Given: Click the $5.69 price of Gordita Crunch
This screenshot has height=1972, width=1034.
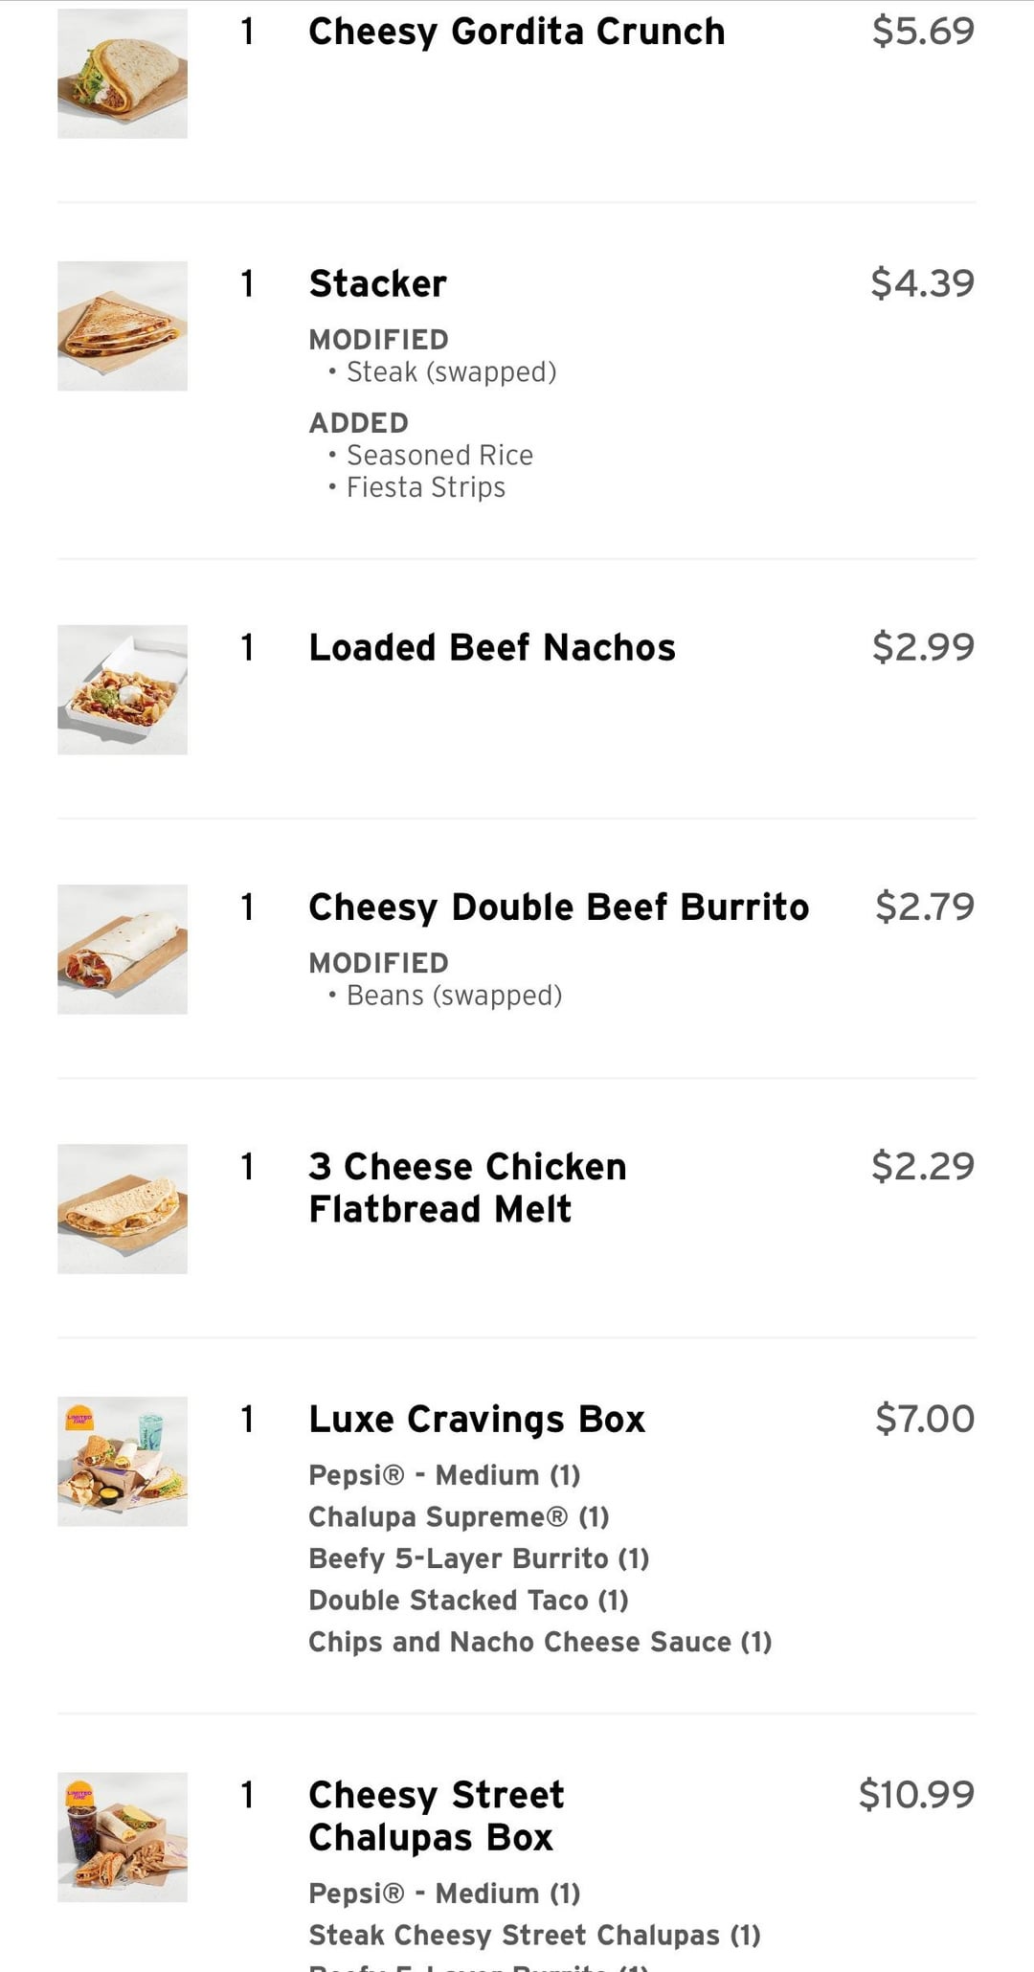Looking at the screenshot, I should pos(923,31).
